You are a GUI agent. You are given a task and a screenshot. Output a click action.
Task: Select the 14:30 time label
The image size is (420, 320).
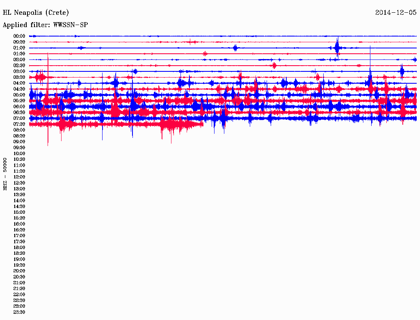point(19,206)
